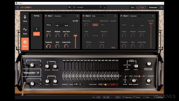Flip the FAST/SLOW switch
The width and height of the screenshot is (179, 101).
(125, 82)
